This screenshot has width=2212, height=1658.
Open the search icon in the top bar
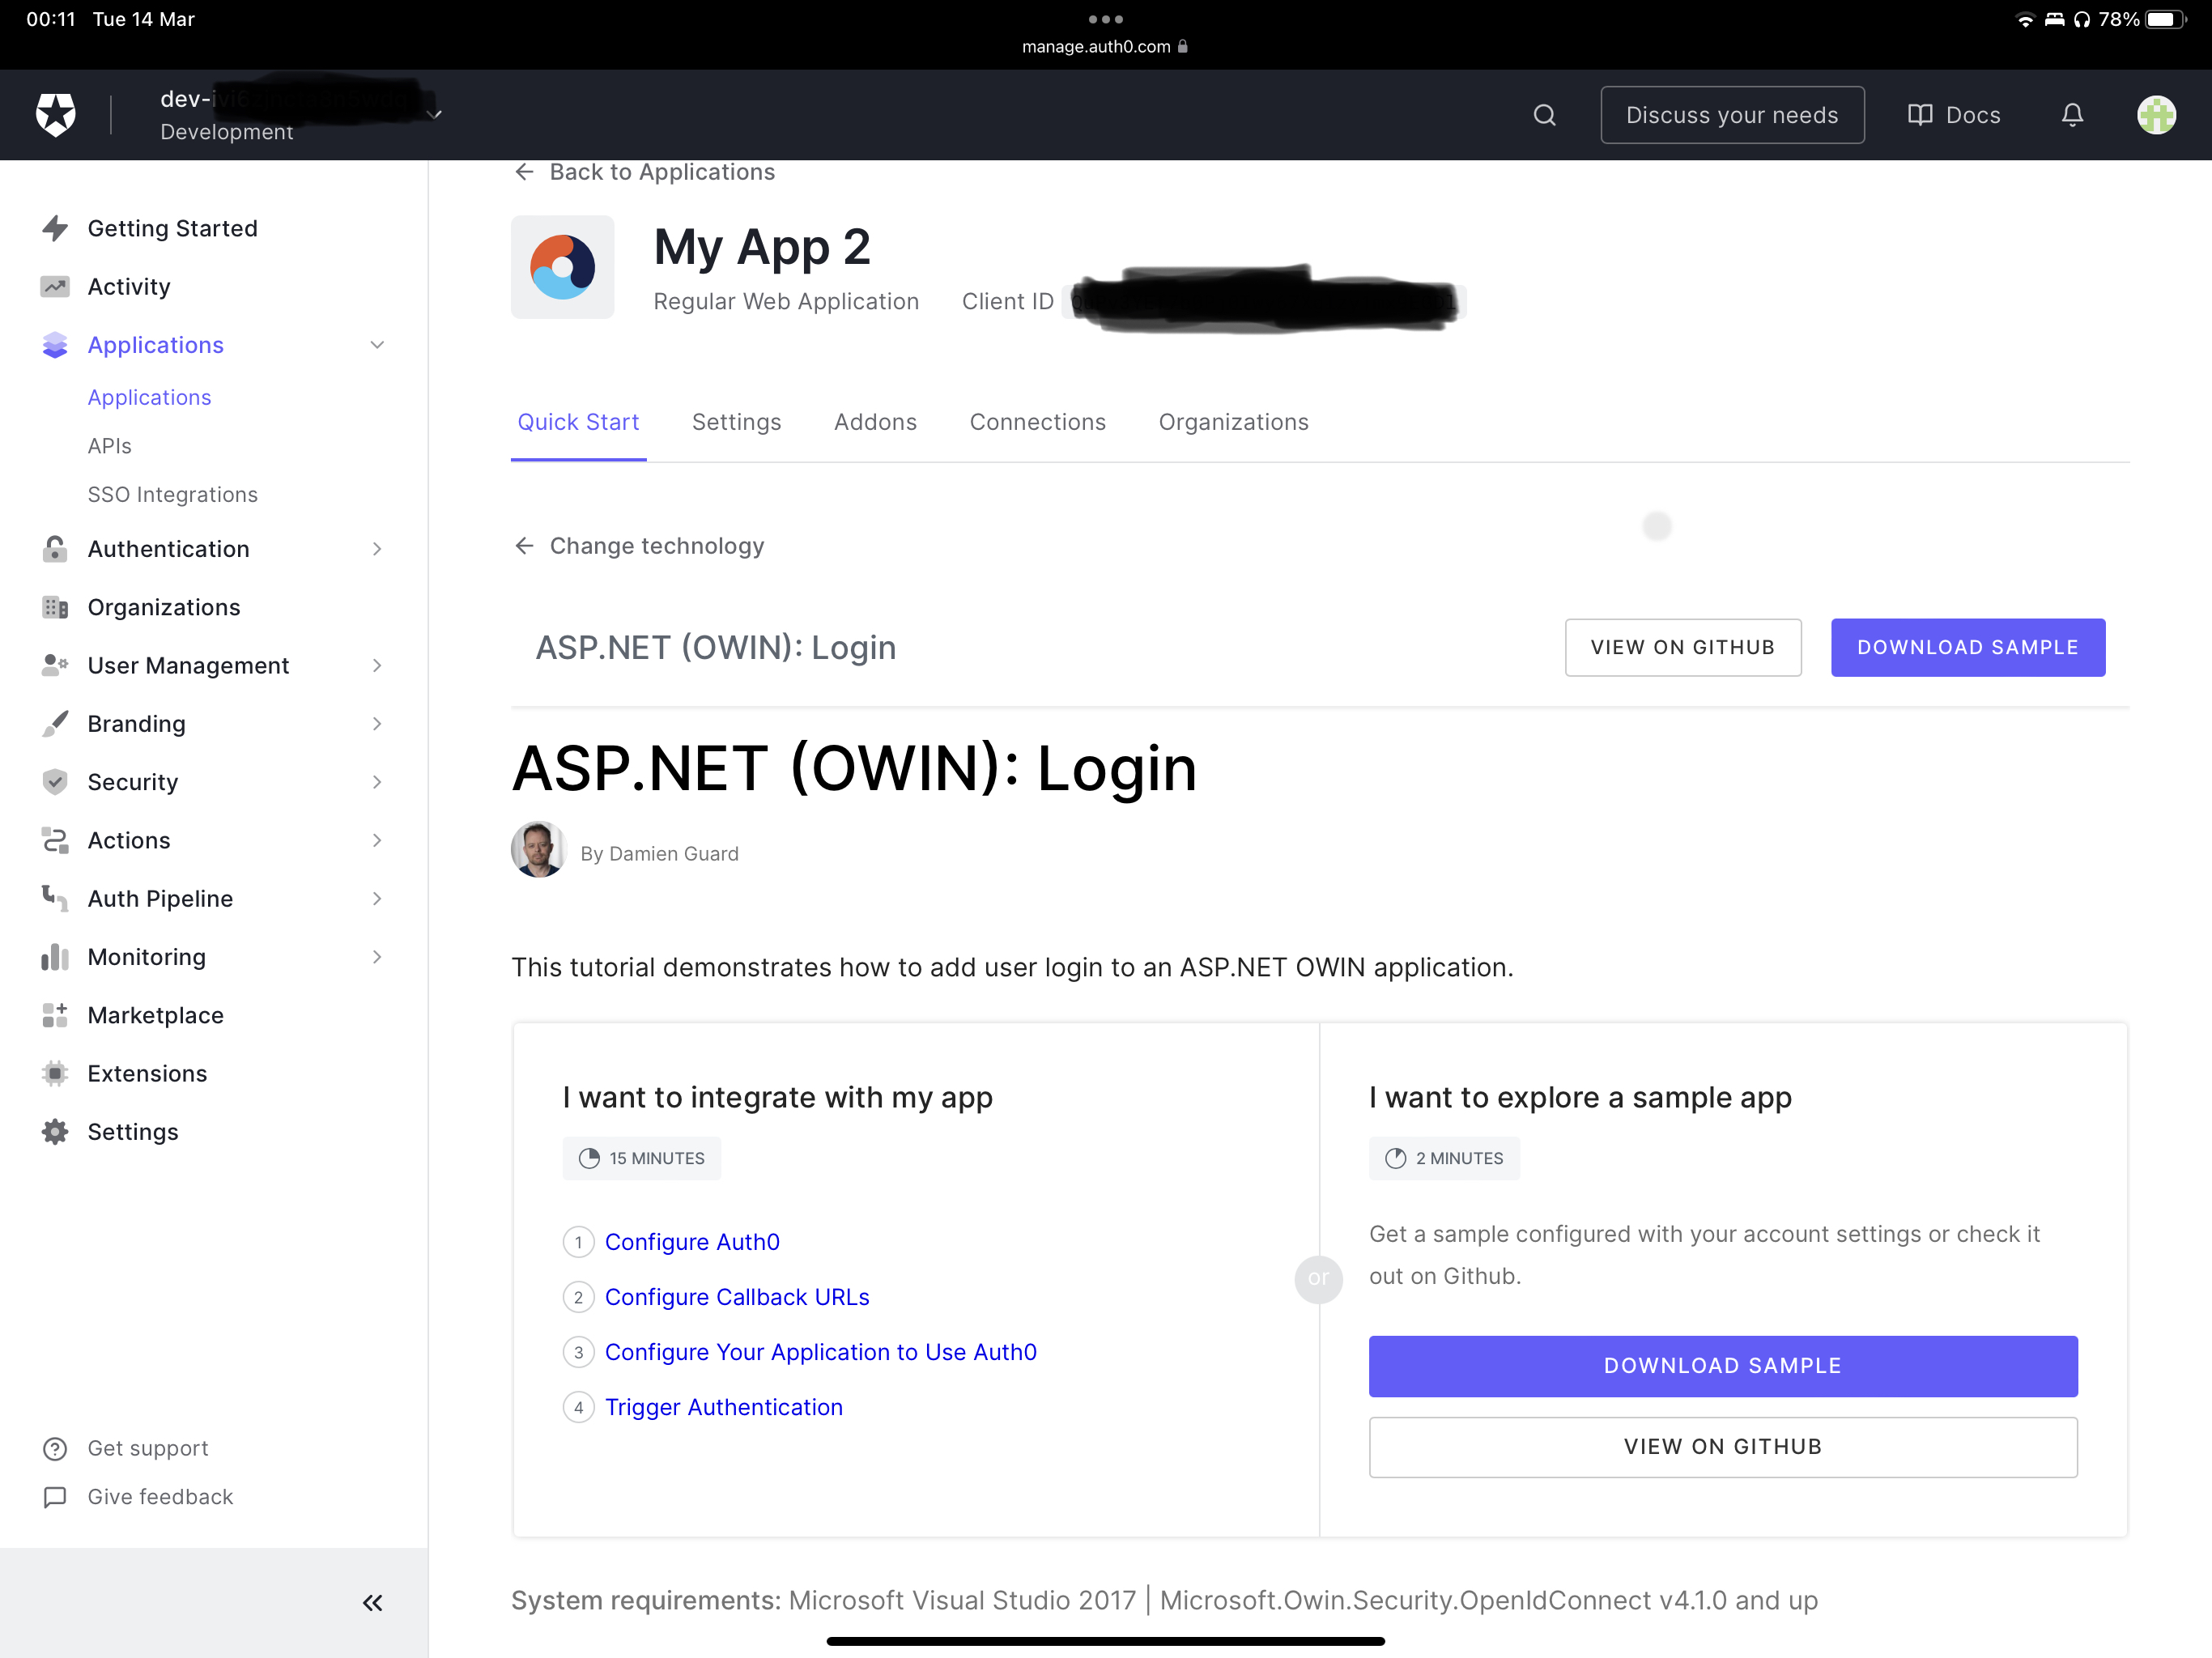click(1544, 114)
